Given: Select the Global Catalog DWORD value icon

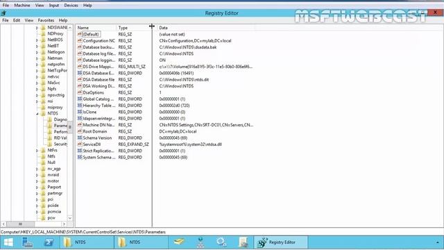Looking at the screenshot, I should (80, 99).
